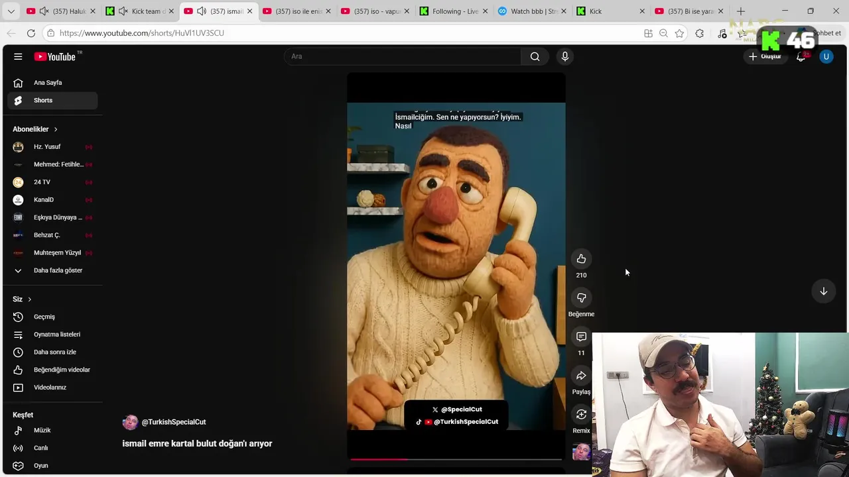Close the ismail YouTube tab
Viewport: 849px width, 477px height.
pyautogui.click(x=249, y=11)
